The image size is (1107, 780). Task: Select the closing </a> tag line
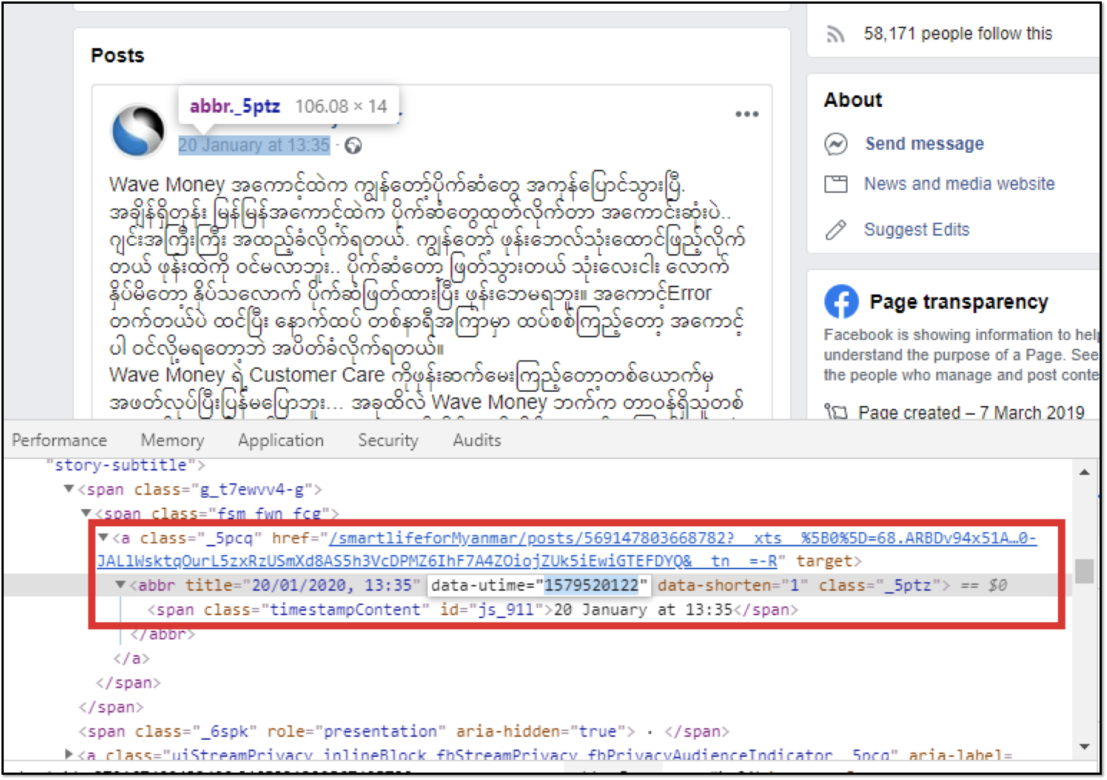[x=131, y=658]
